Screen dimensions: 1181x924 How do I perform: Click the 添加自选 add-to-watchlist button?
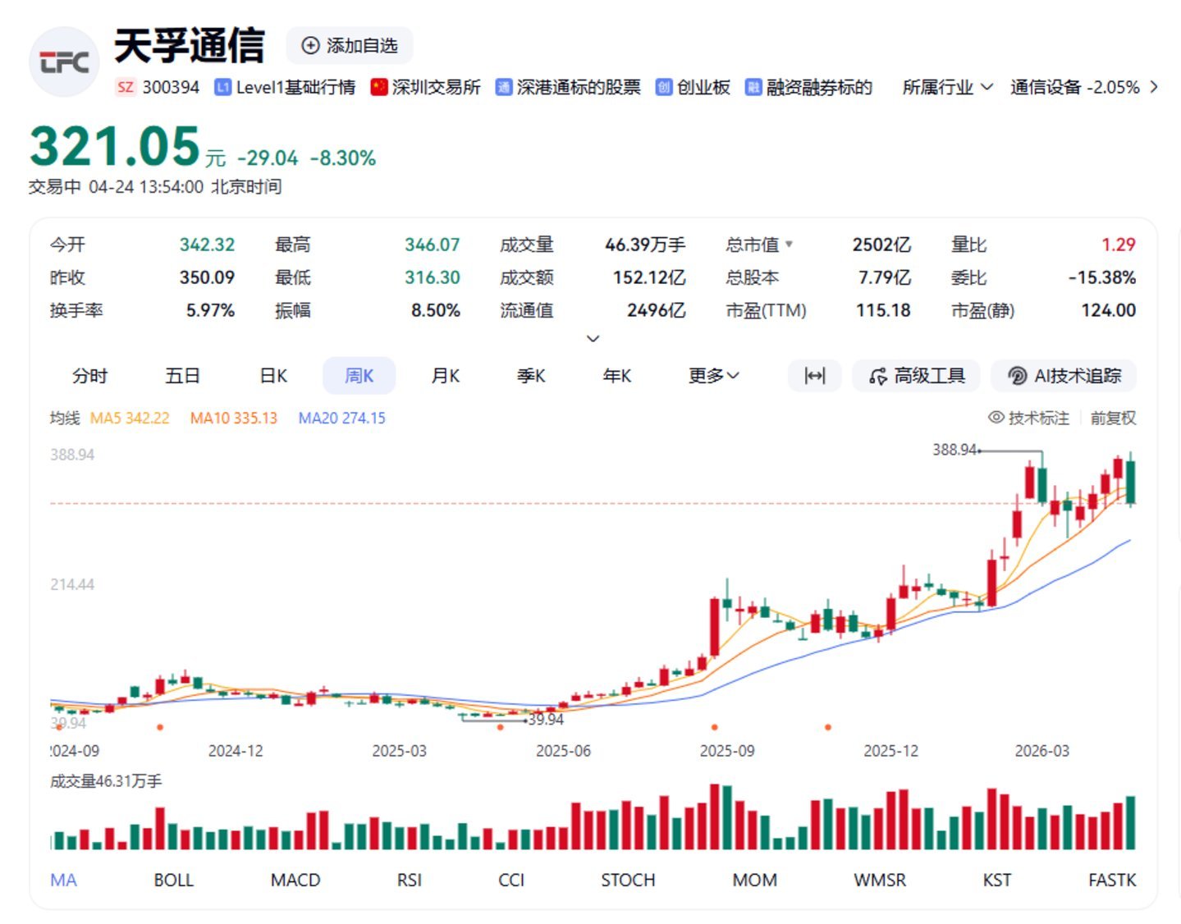[x=349, y=46]
